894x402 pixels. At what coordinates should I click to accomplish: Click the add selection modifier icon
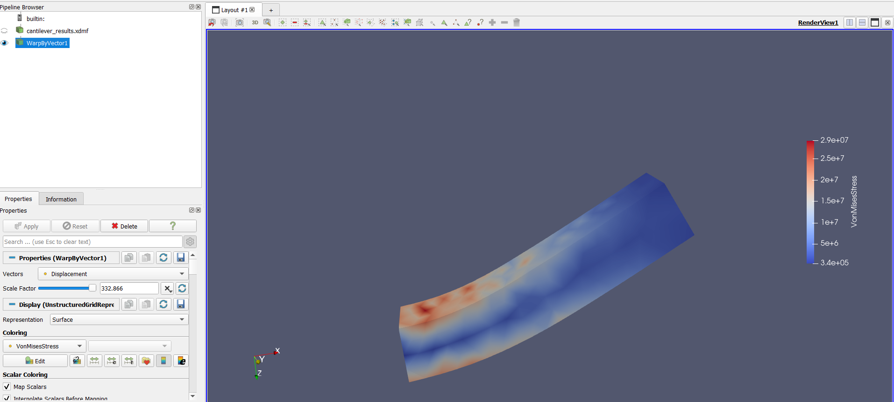(283, 22)
